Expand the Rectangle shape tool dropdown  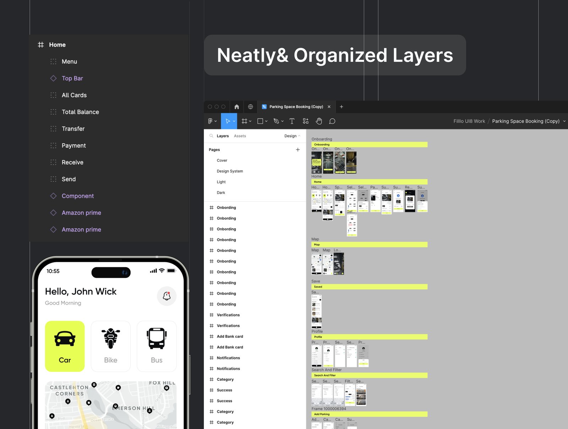(266, 121)
